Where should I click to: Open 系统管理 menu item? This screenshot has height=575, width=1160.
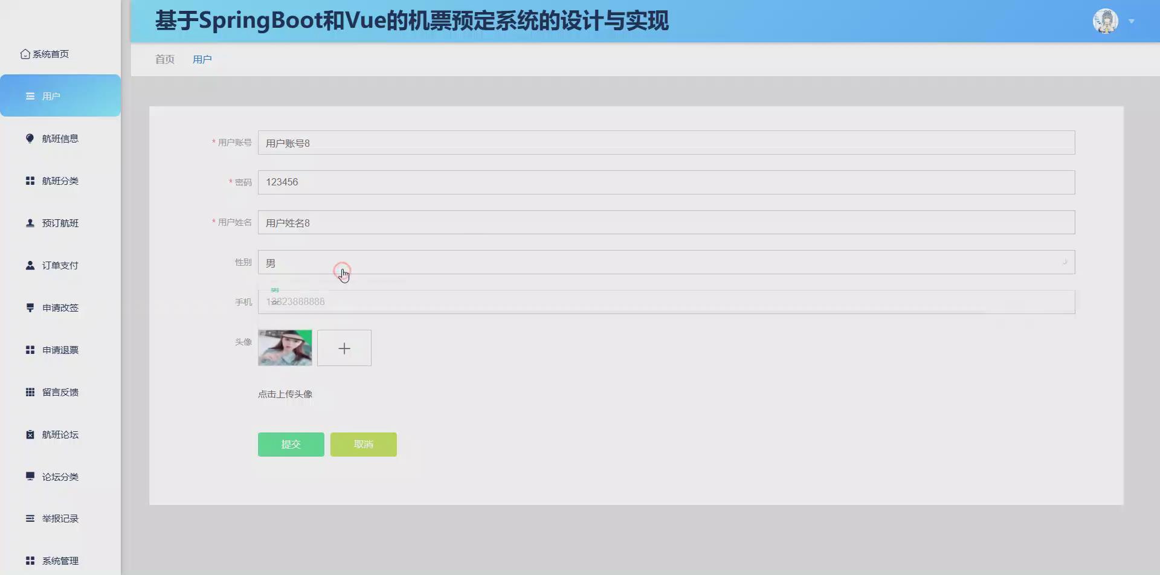coord(60,561)
